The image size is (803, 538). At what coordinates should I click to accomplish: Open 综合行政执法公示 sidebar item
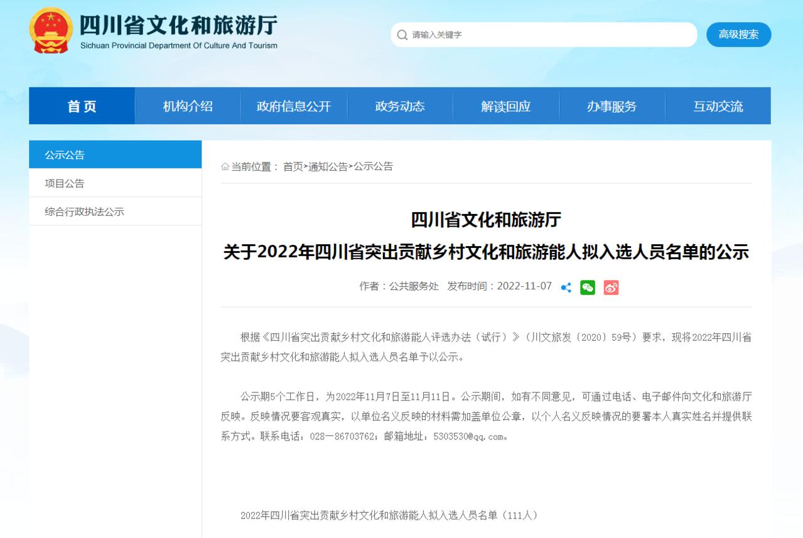pyautogui.click(x=84, y=212)
